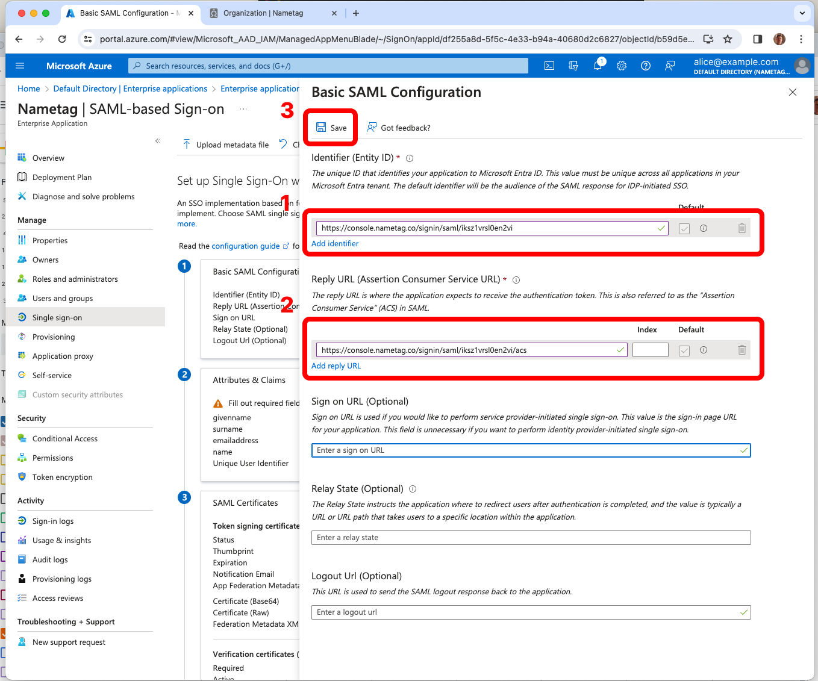Toggle the Default checkbox for the reply URL
Viewport: 818px width, 681px height.
pyautogui.click(x=684, y=350)
